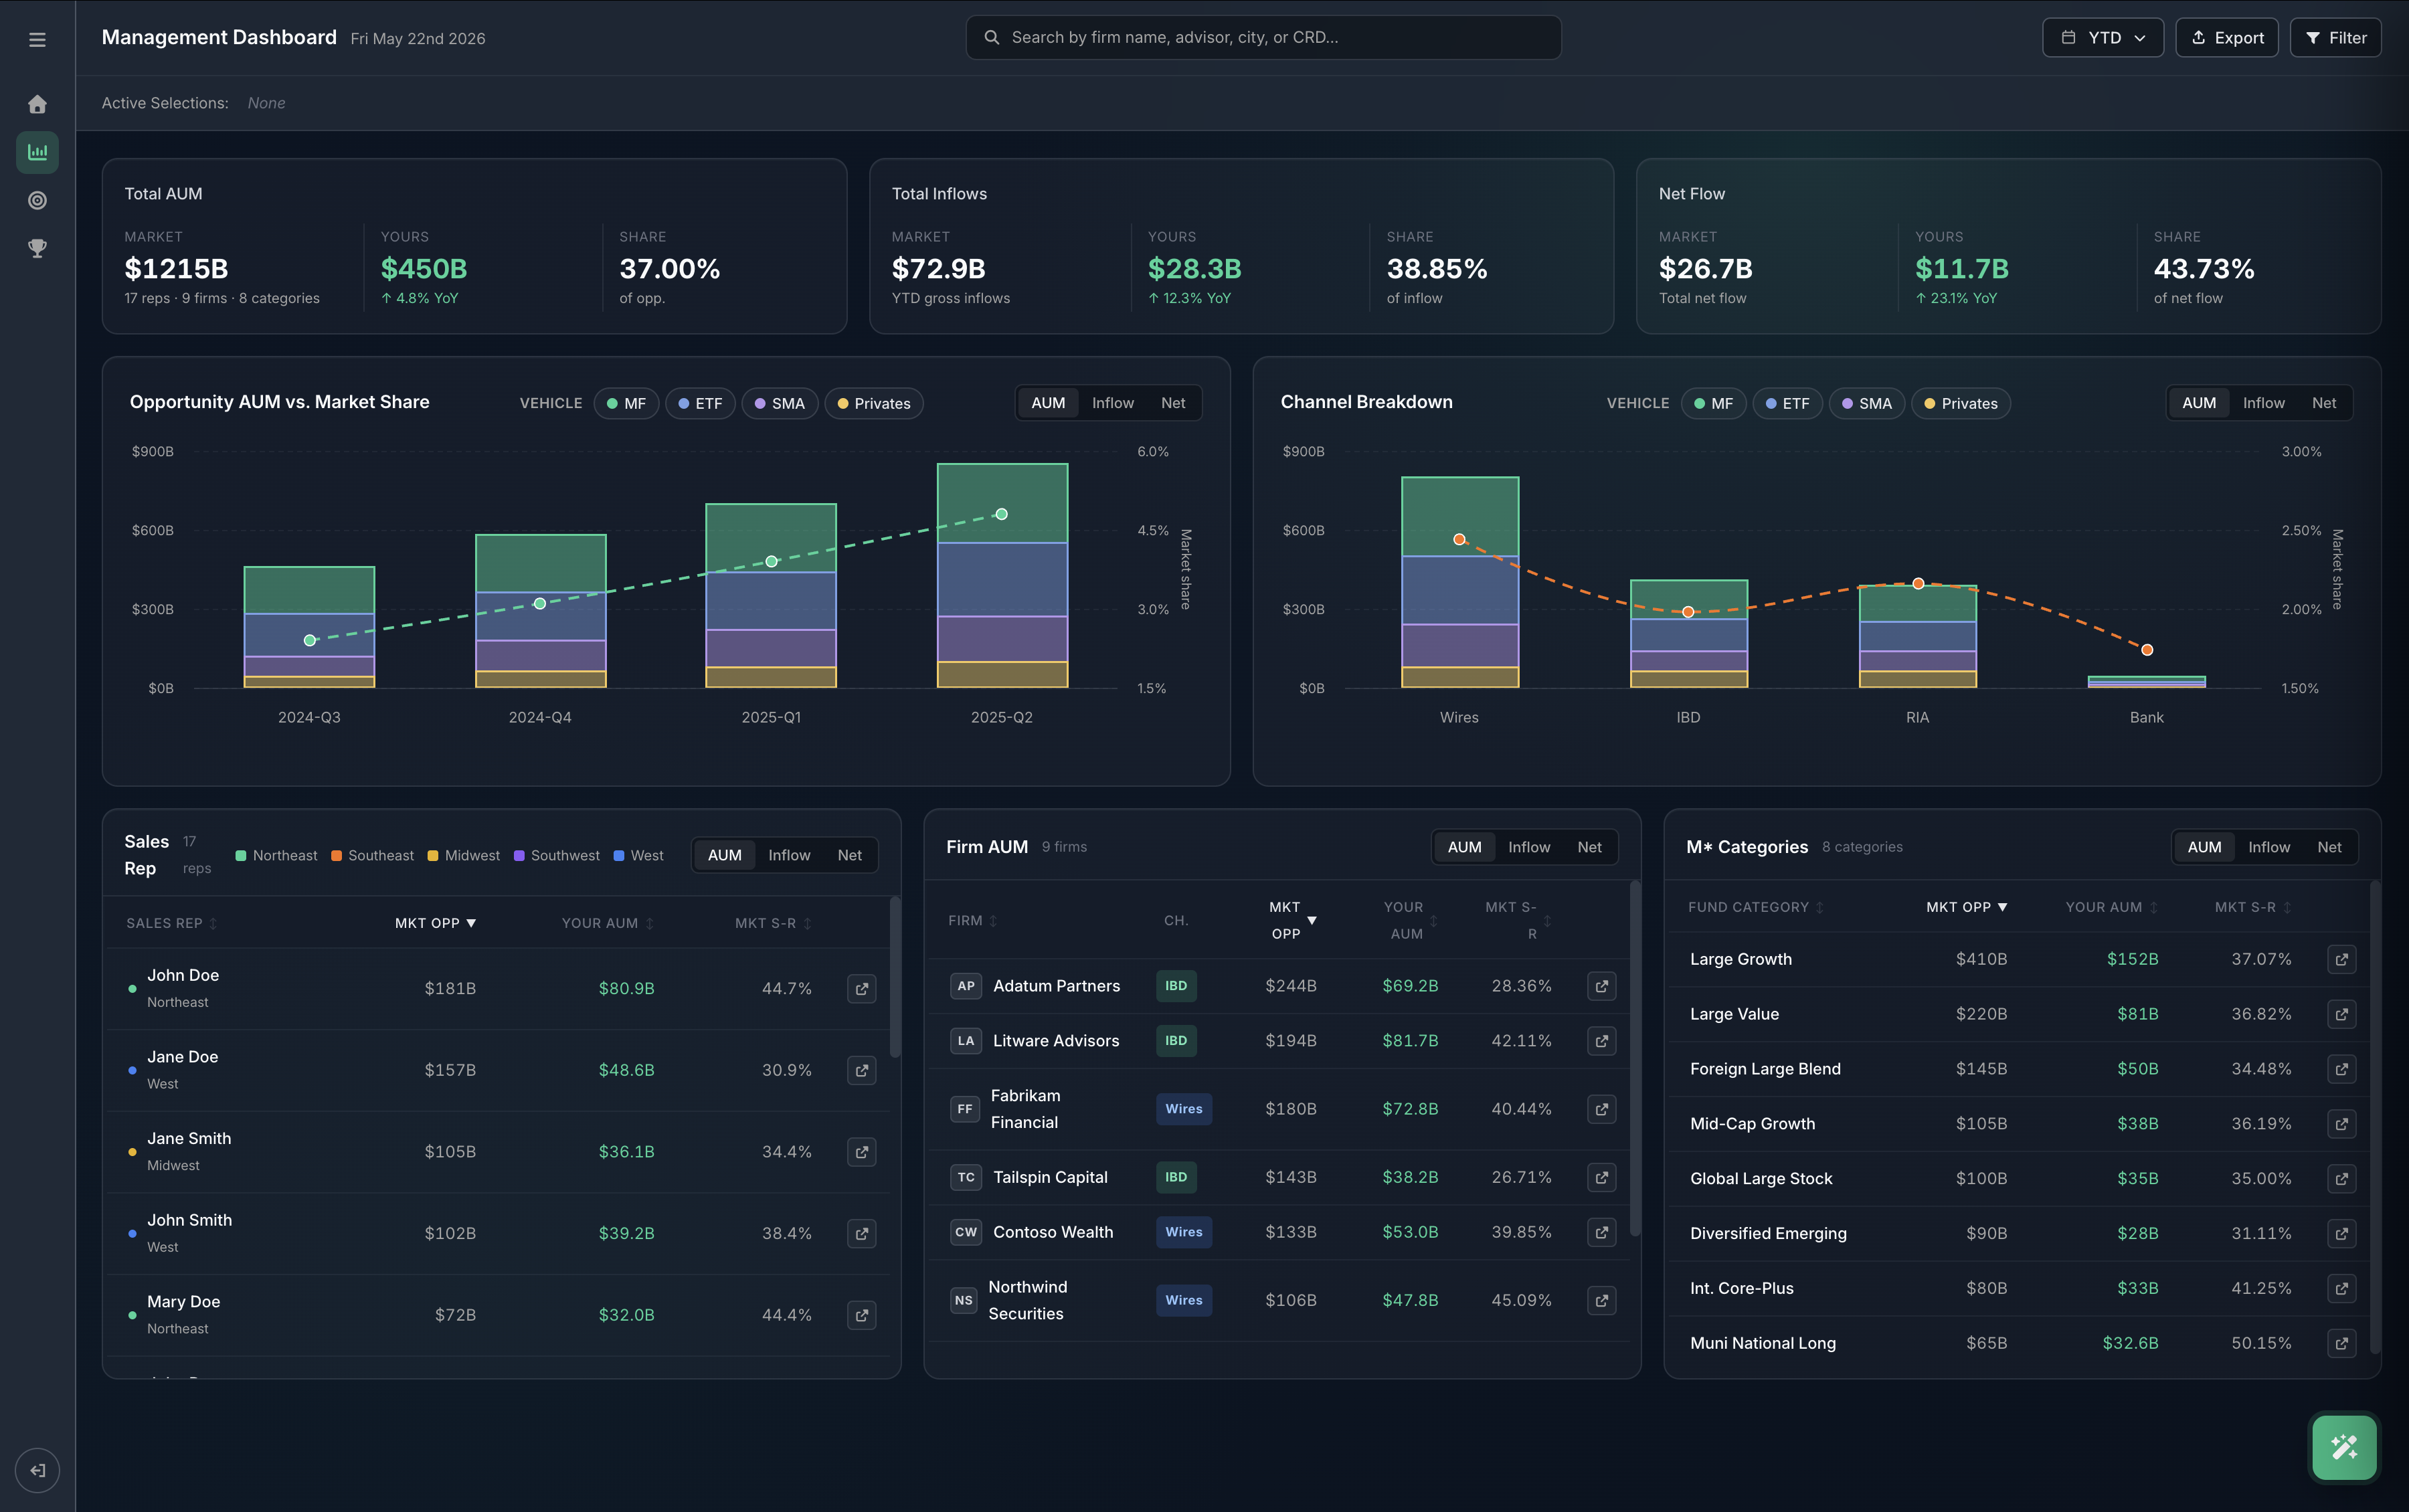Image resolution: width=2409 pixels, height=1512 pixels.
Task: Toggle ETF vehicle in Channel Breakdown
Action: tap(1787, 403)
